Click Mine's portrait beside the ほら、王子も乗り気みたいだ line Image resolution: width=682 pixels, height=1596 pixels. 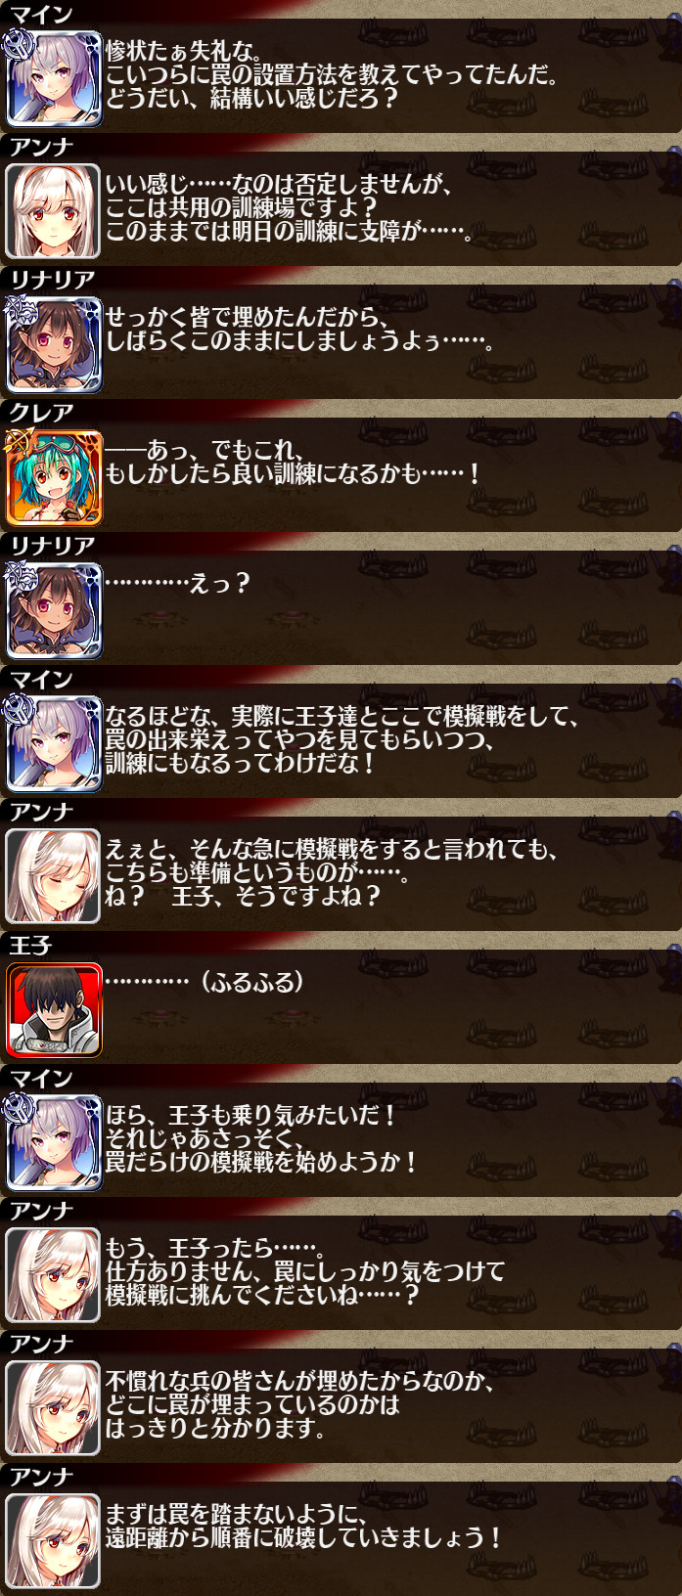[x=54, y=1142]
